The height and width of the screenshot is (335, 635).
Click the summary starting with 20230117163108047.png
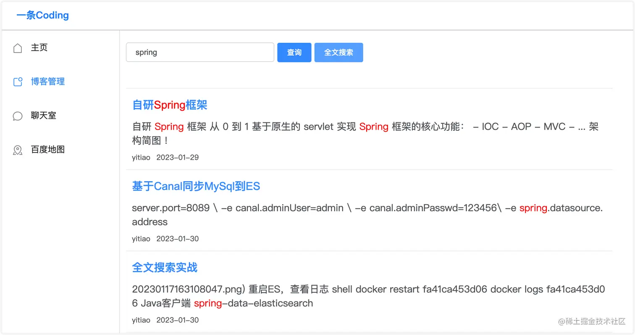pos(369,296)
